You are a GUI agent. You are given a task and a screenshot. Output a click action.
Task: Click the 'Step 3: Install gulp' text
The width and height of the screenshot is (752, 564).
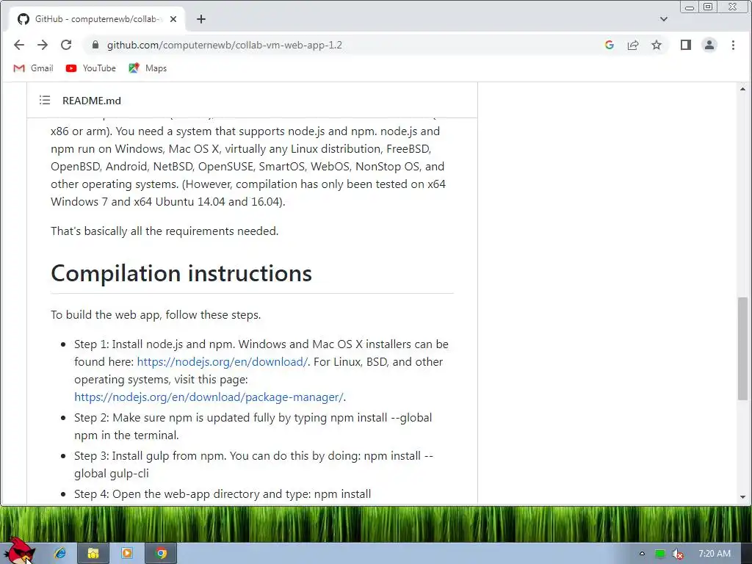tap(253, 465)
